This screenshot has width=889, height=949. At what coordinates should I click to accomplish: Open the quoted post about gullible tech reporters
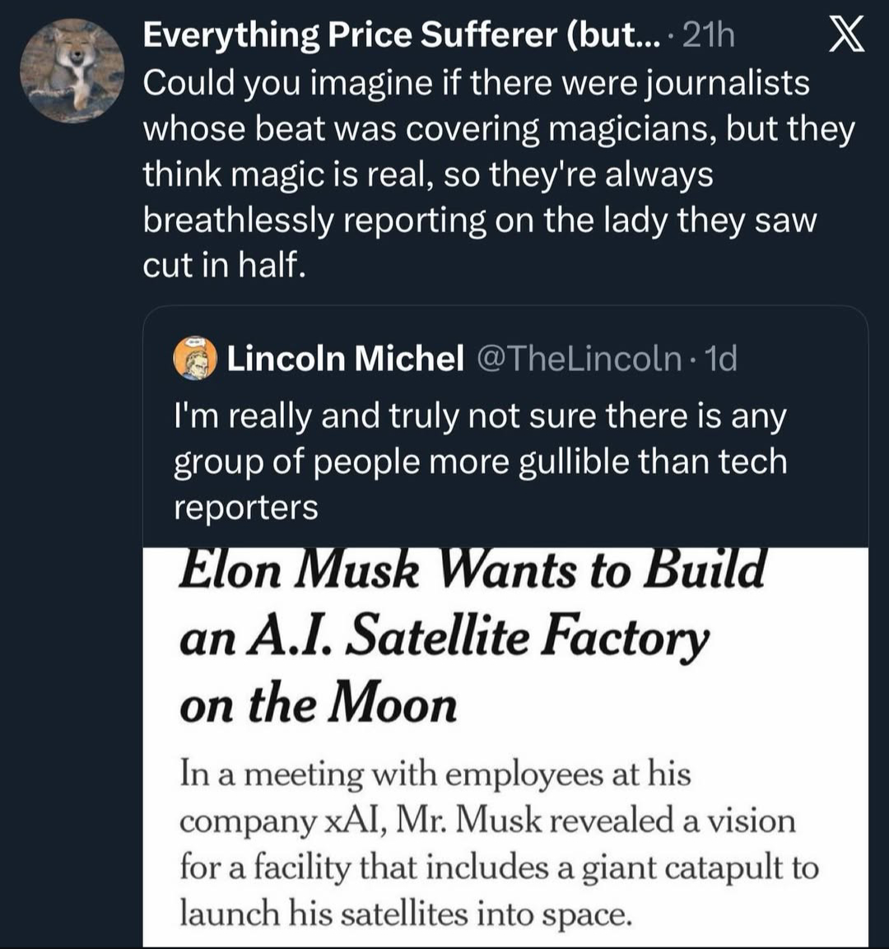point(479,462)
